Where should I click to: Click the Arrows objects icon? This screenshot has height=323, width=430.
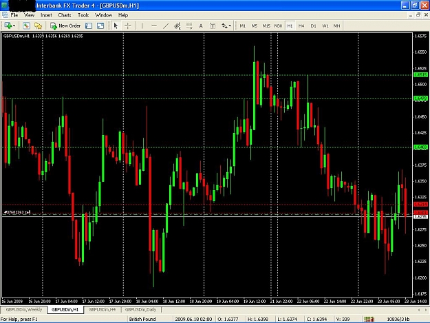pos(224,25)
